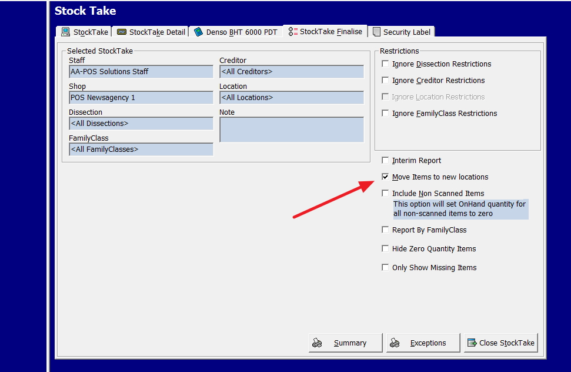Open the Exceptions report
Screen dimensions: 571x372
(423, 343)
